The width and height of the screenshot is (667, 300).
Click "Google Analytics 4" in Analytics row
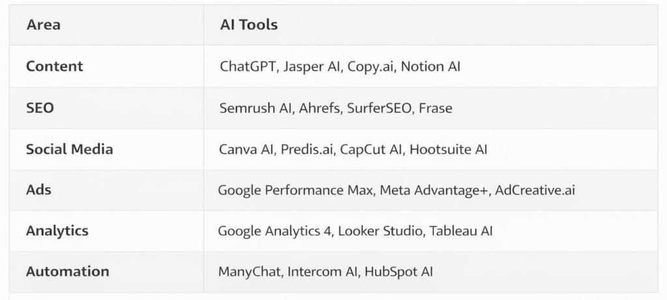[274, 231]
